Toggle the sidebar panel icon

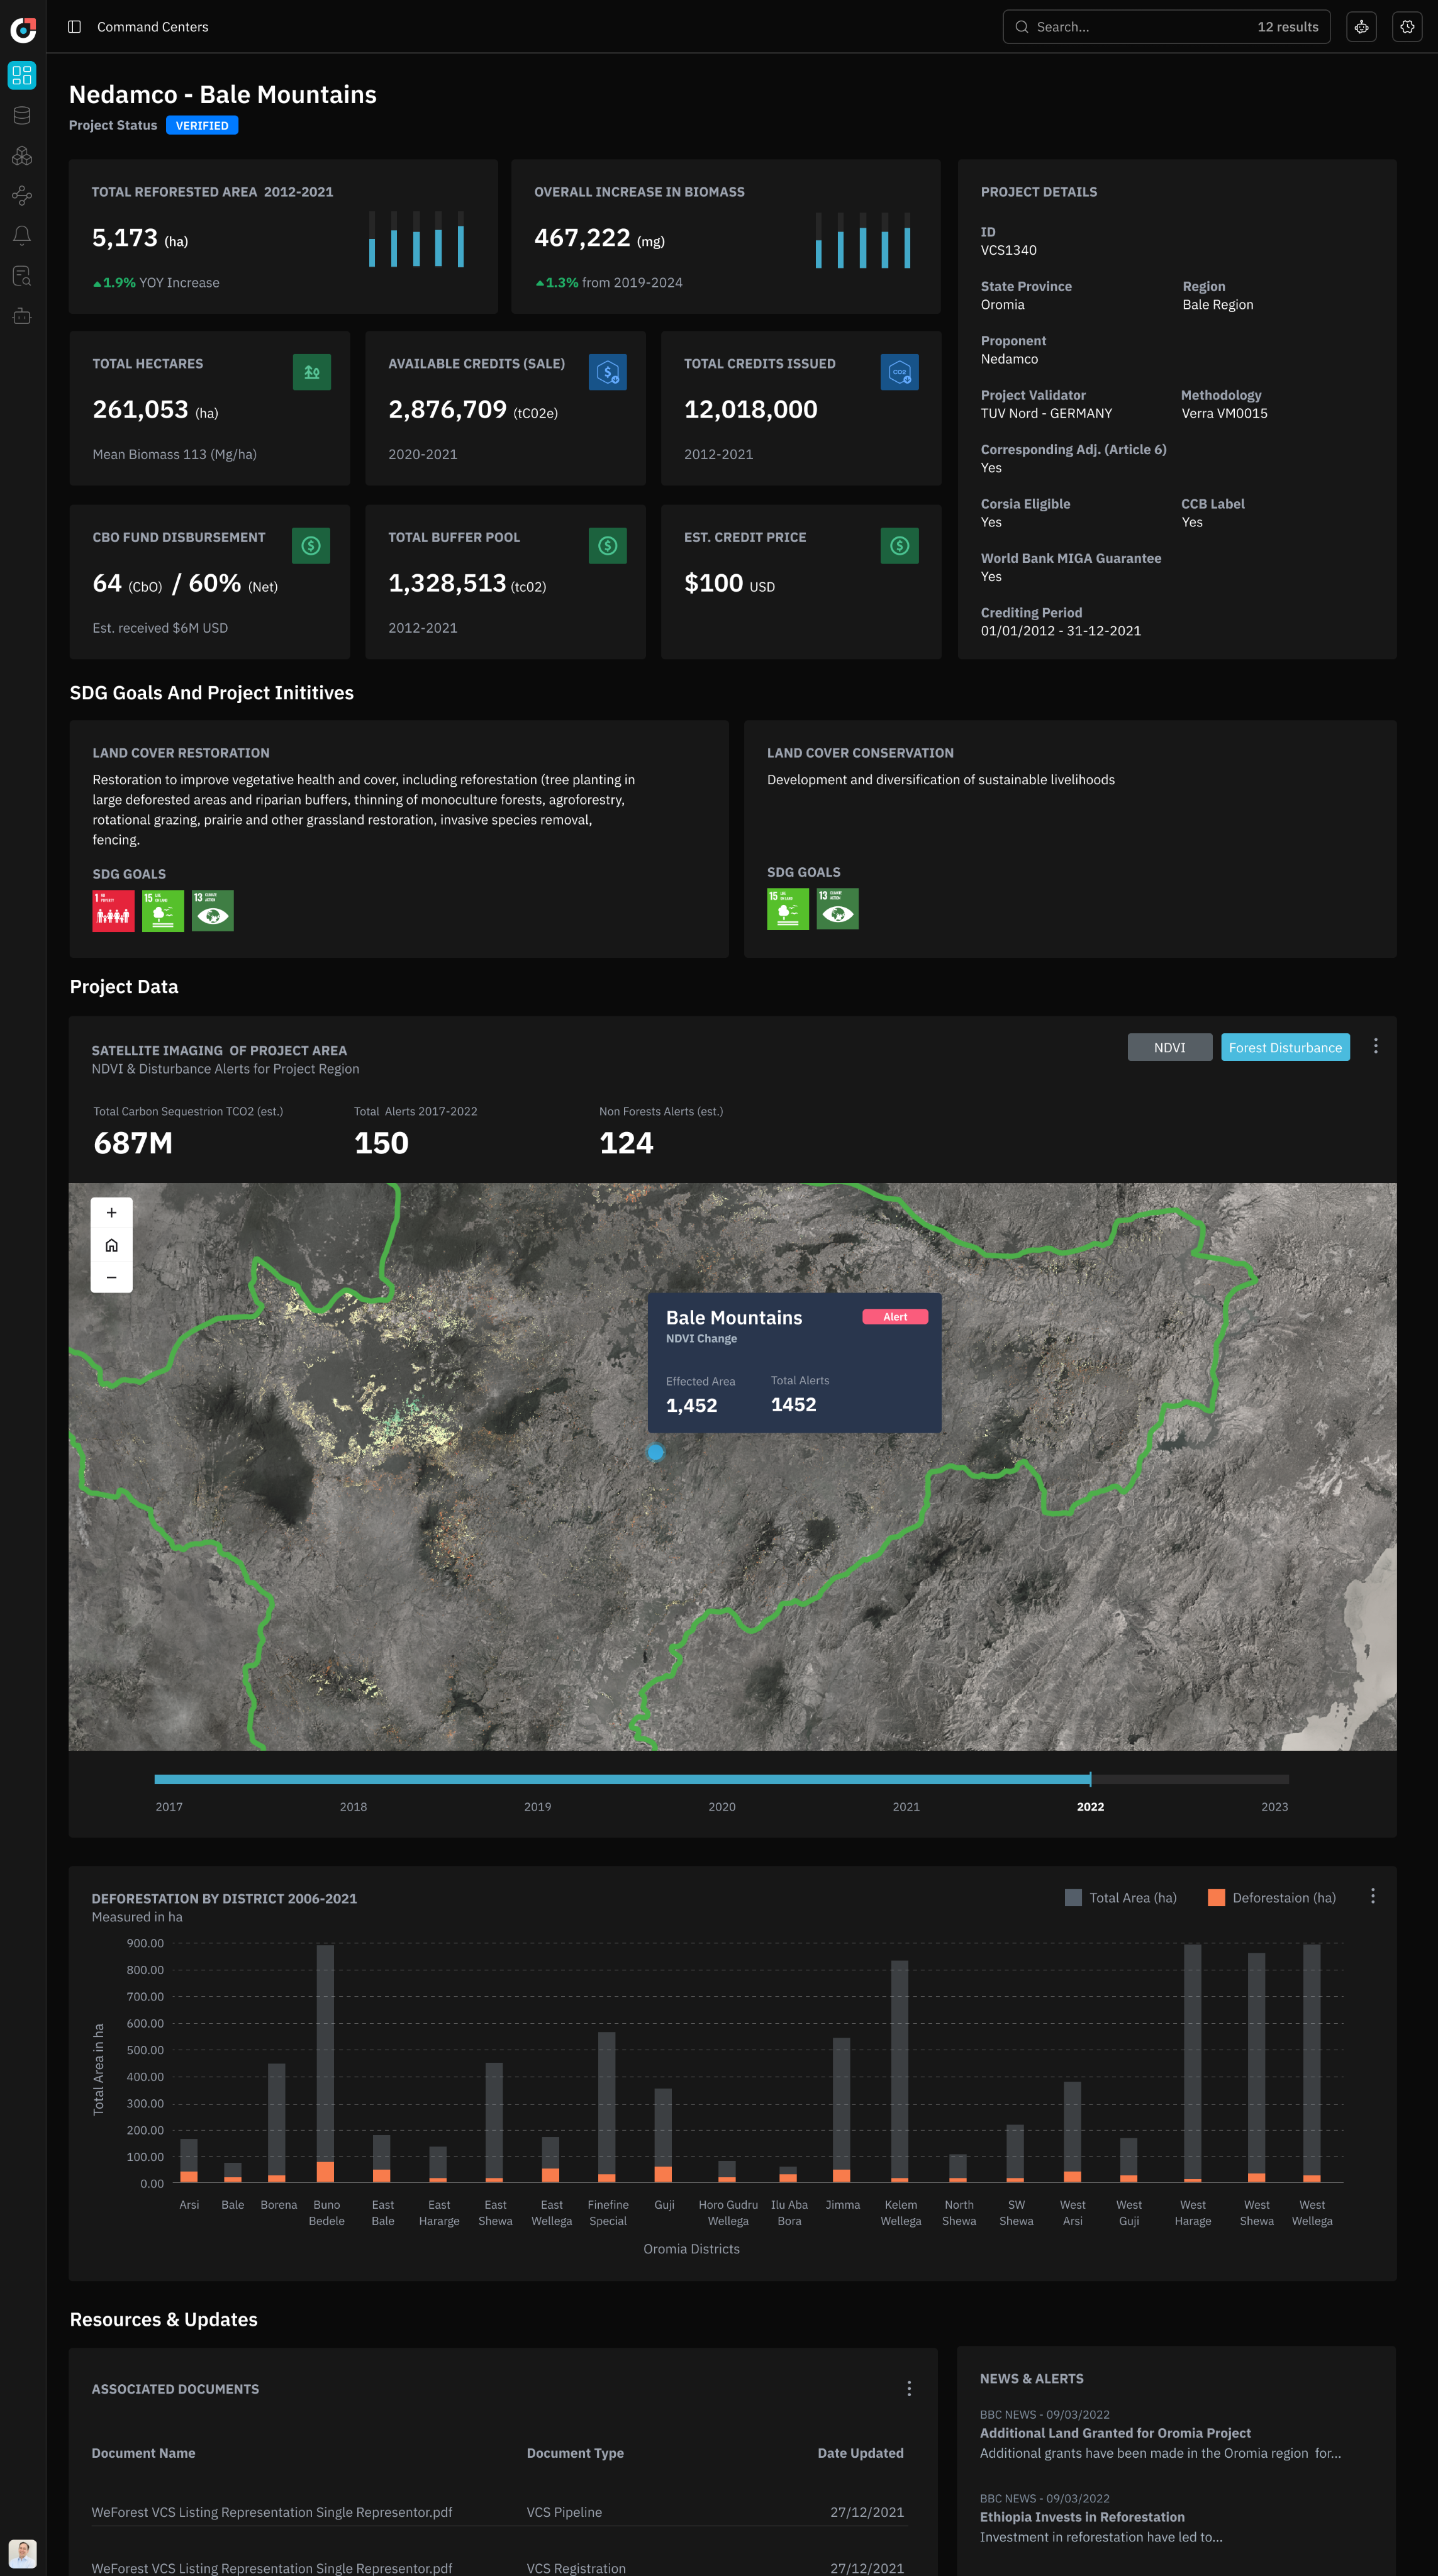coord(74,27)
